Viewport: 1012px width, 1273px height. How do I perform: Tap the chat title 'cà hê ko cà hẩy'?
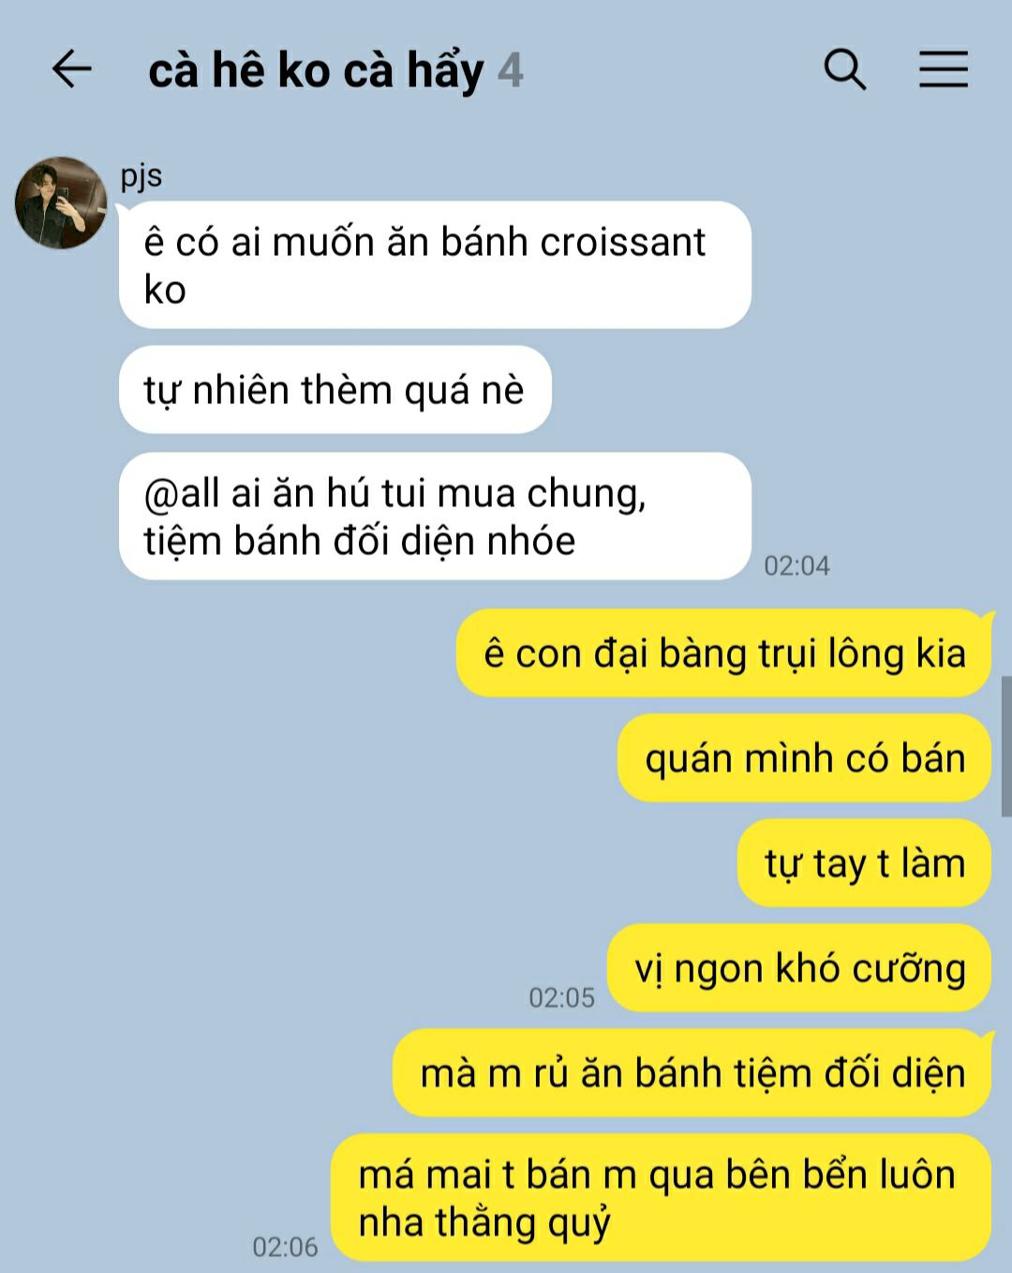click(316, 70)
